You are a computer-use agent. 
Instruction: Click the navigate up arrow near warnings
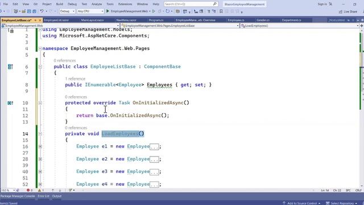53,190
